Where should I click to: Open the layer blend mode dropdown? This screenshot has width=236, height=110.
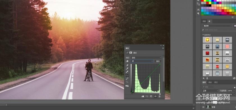[x=210, y=91]
